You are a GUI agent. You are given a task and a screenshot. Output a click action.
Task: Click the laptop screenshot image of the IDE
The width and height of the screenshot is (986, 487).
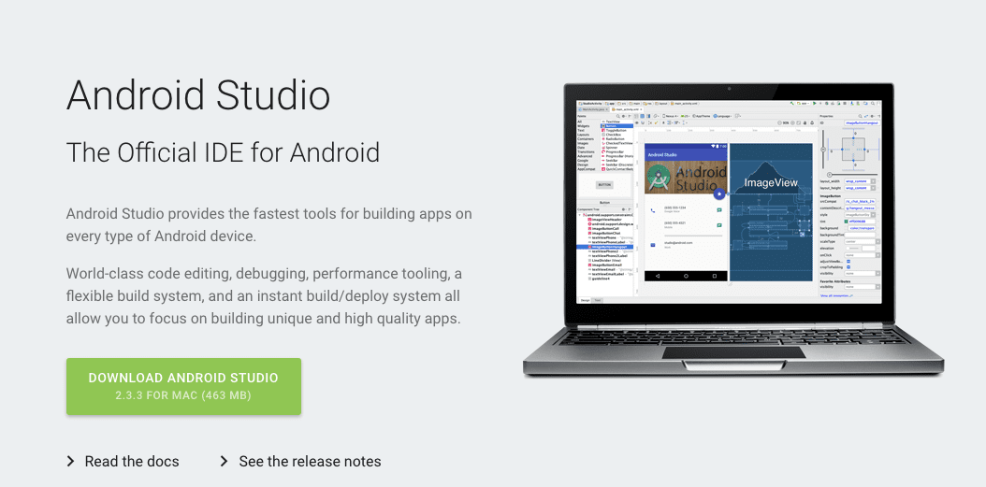click(x=733, y=229)
